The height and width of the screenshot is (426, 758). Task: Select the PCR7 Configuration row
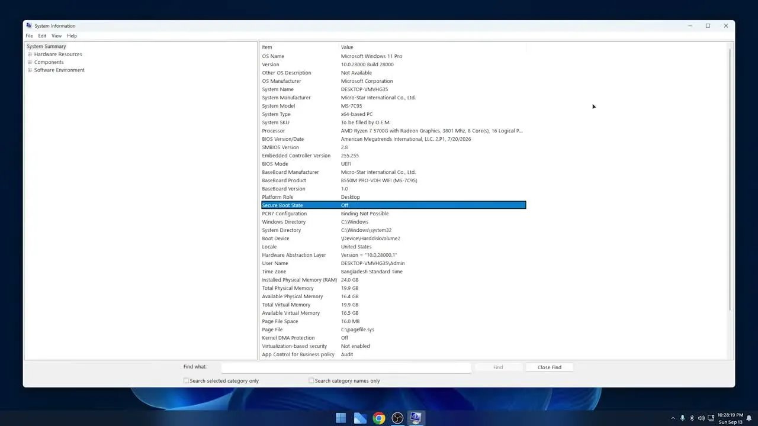coord(394,214)
